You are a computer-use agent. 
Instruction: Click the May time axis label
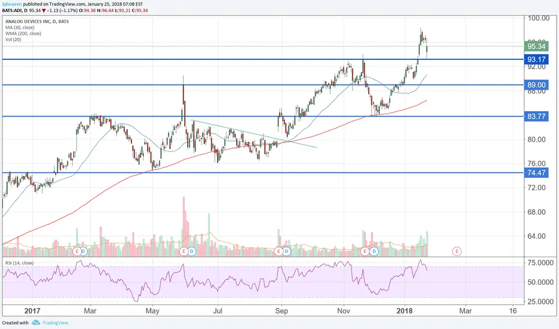click(152, 311)
